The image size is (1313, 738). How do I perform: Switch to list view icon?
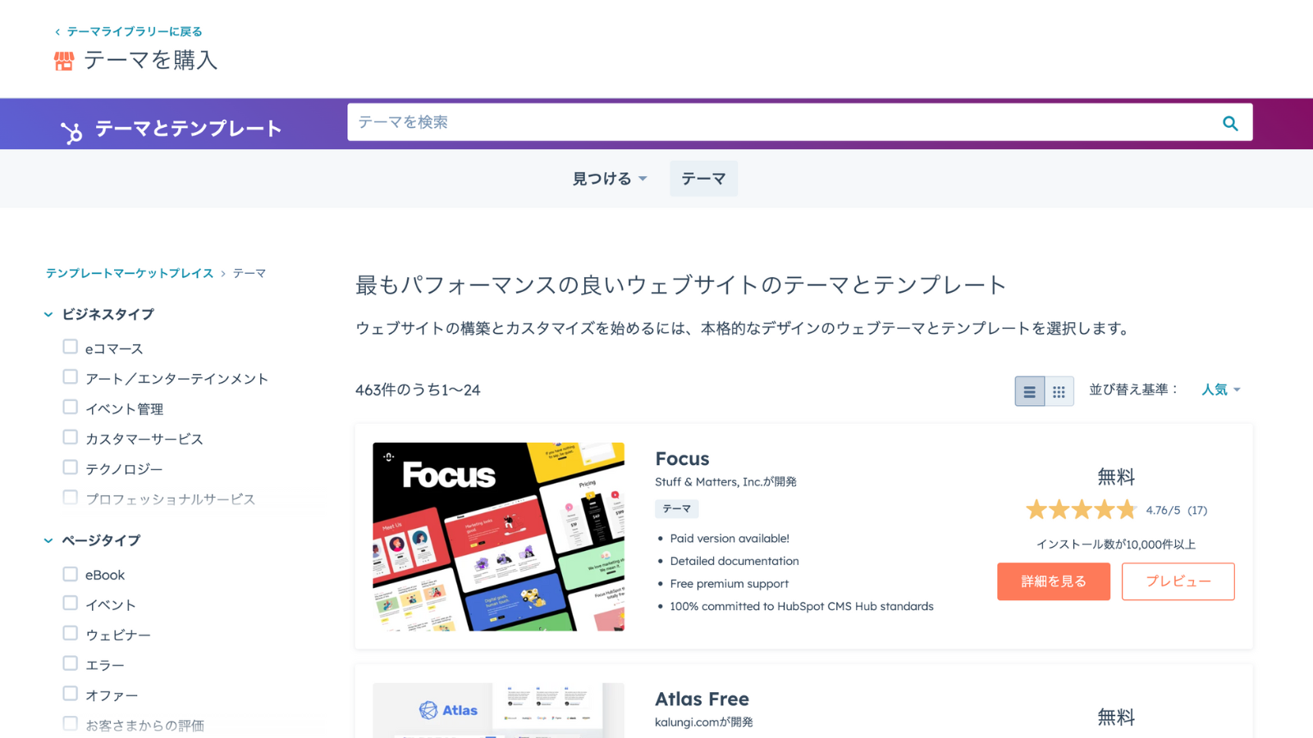point(1029,392)
